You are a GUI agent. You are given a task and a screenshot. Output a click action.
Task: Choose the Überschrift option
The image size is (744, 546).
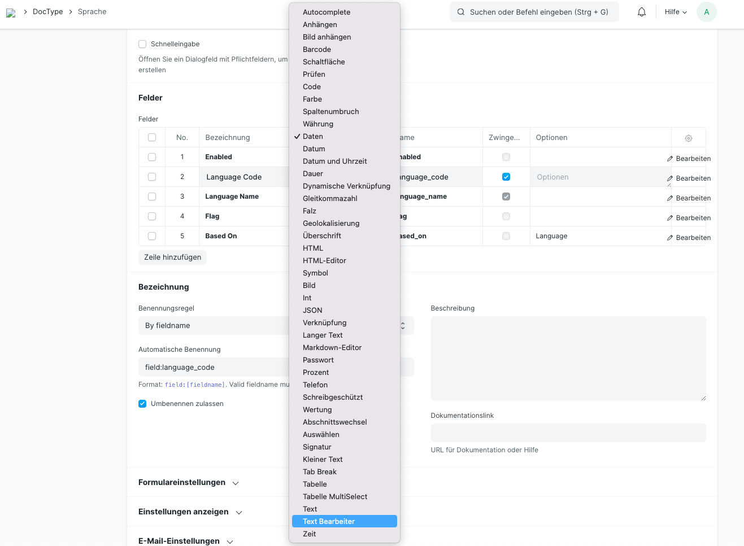(345, 236)
